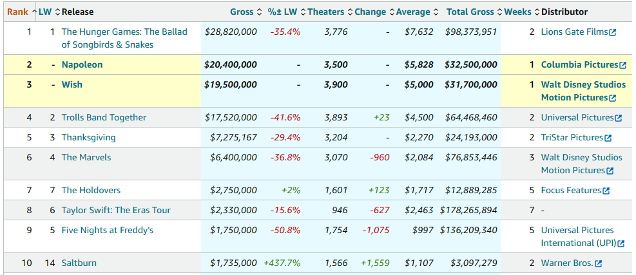Sort by Theaters column header
636x275 pixels.
point(326,12)
